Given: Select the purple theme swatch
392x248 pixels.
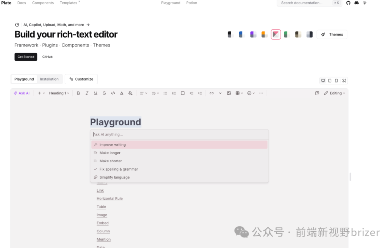Looking at the screenshot, I should pyautogui.click(x=253, y=34).
